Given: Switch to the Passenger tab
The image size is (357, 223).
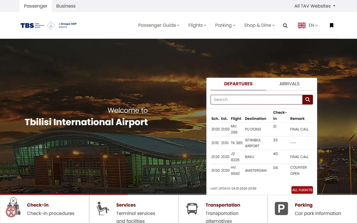Looking at the screenshot, I should click(36, 6).
